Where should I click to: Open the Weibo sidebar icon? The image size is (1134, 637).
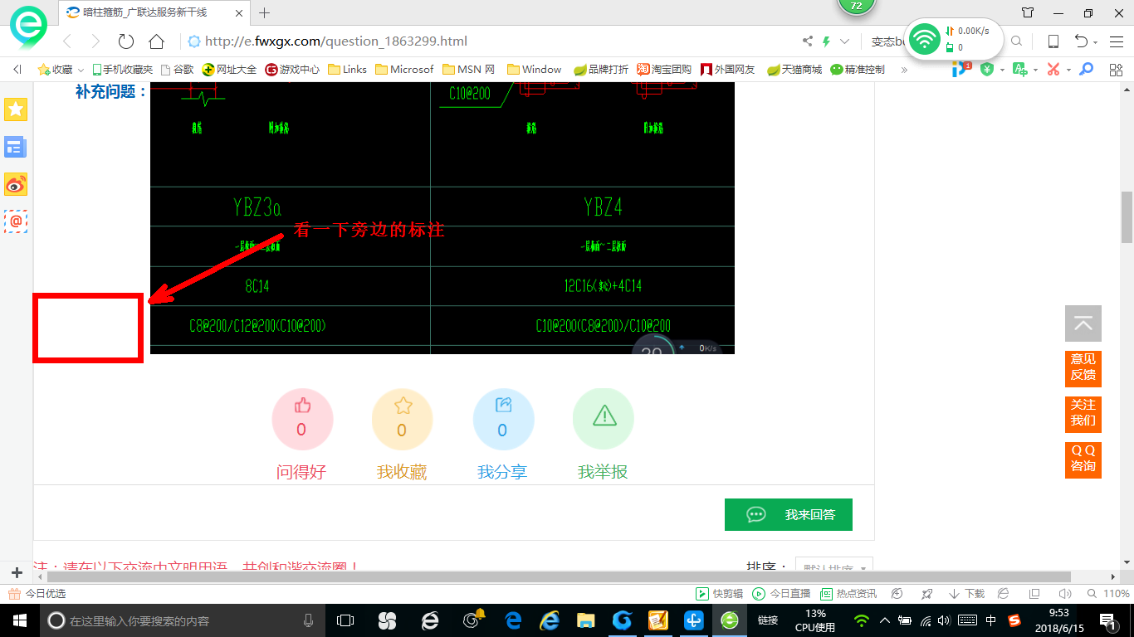[16, 184]
